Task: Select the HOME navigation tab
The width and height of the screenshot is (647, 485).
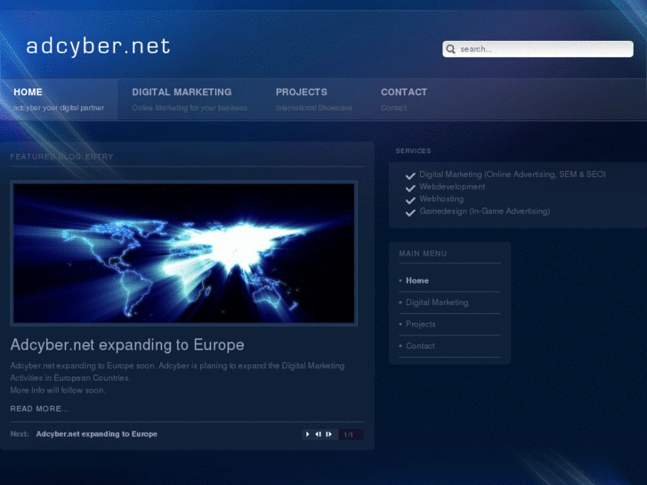Action: [x=59, y=100]
